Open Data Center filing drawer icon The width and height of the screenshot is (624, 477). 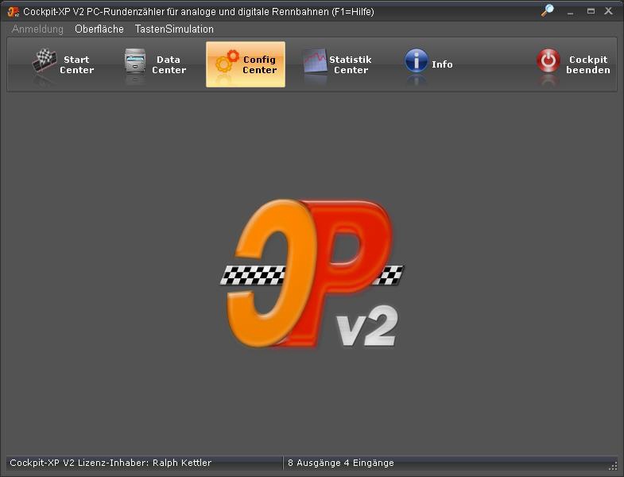tap(135, 61)
